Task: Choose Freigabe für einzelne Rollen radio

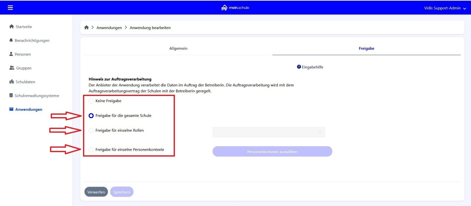Action: (91, 131)
